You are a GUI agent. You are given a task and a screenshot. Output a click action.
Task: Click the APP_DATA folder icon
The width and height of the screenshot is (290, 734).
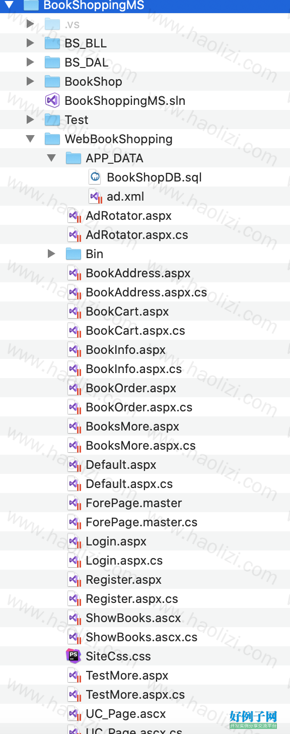(74, 158)
